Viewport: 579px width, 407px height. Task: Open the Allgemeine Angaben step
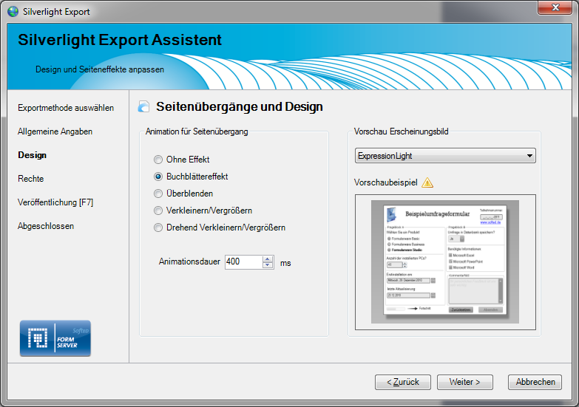click(x=55, y=131)
